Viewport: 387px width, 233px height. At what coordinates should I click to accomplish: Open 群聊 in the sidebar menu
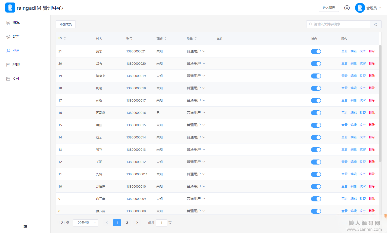(x=16, y=65)
